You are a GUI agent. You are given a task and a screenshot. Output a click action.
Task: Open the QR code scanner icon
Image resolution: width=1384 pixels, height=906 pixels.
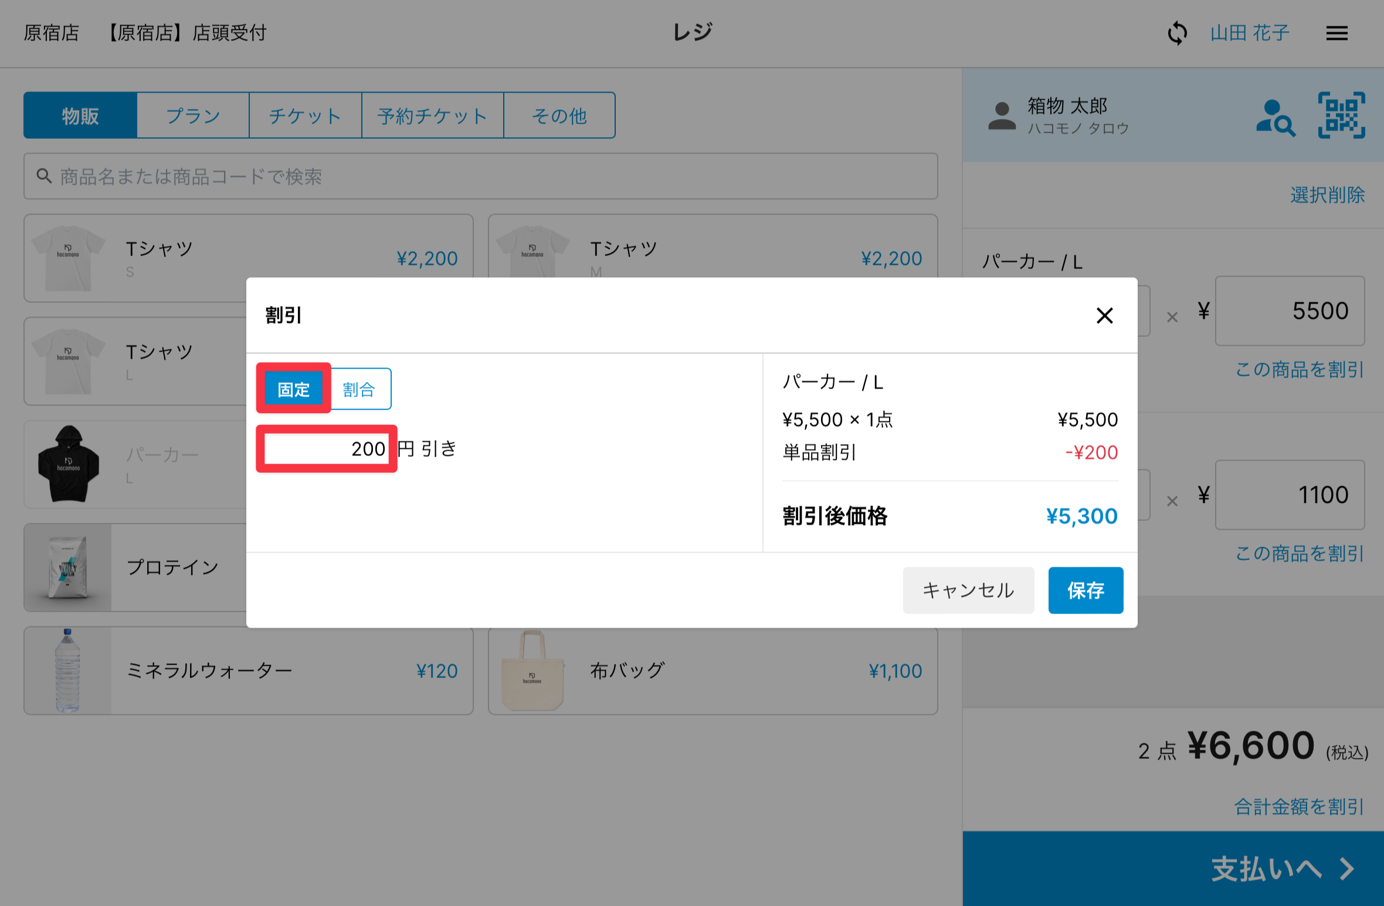pyautogui.click(x=1341, y=115)
